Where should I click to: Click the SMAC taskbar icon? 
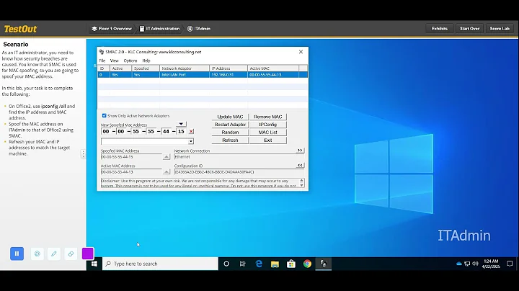point(324,264)
